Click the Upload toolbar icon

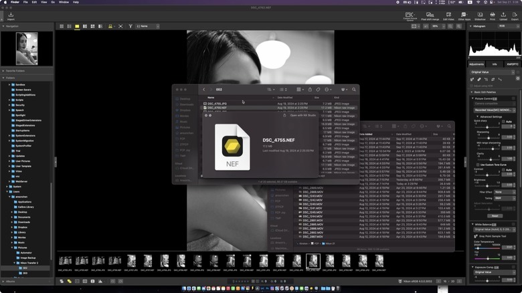pyautogui.click(x=503, y=16)
